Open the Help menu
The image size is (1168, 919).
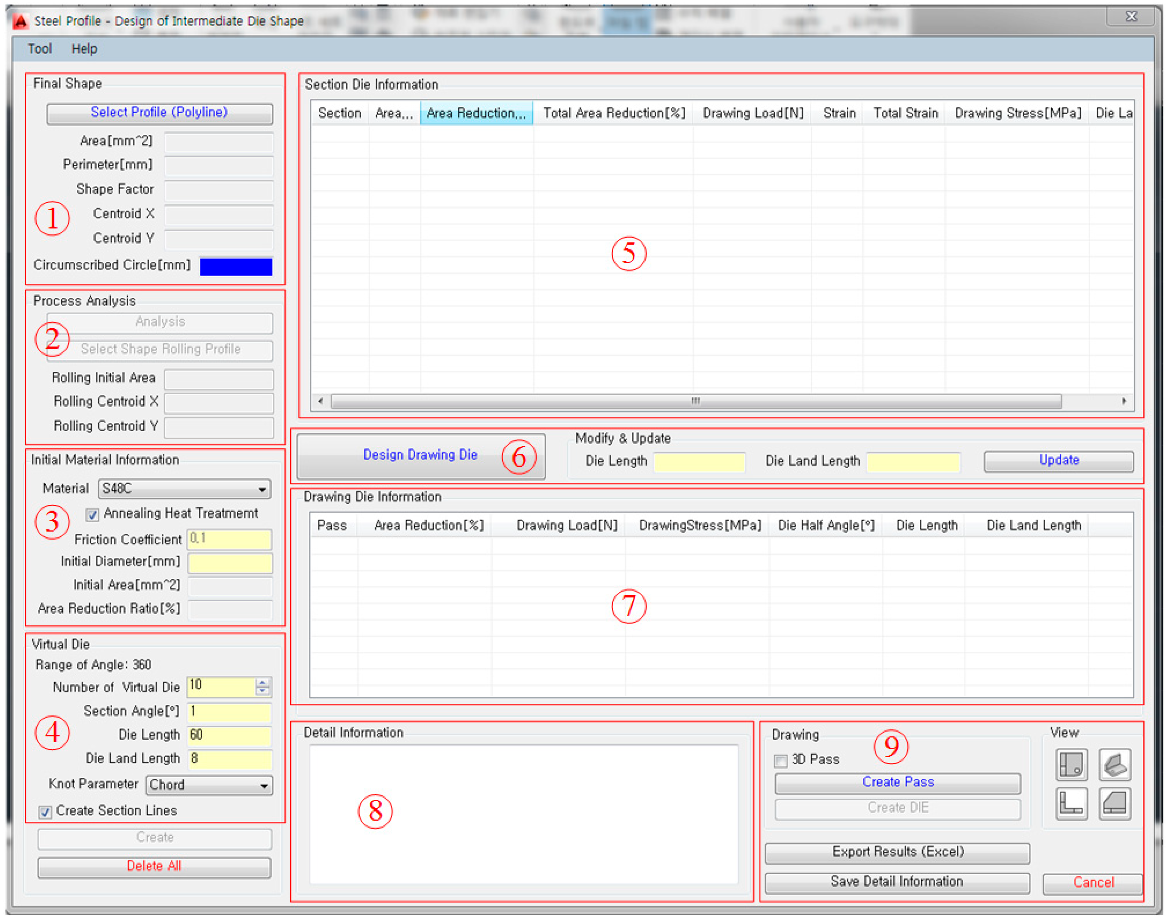[84, 49]
